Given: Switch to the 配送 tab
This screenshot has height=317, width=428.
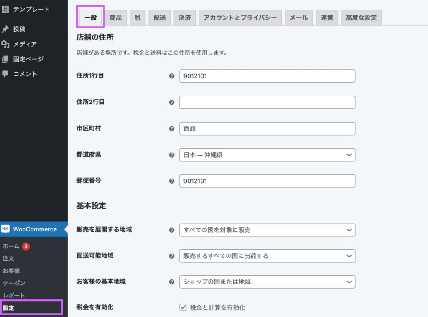Looking at the screenshot, I should pyautogui.click(x=160, y=18).
